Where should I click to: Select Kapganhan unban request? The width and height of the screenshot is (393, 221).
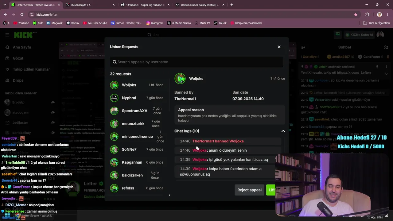pos(137,162)
